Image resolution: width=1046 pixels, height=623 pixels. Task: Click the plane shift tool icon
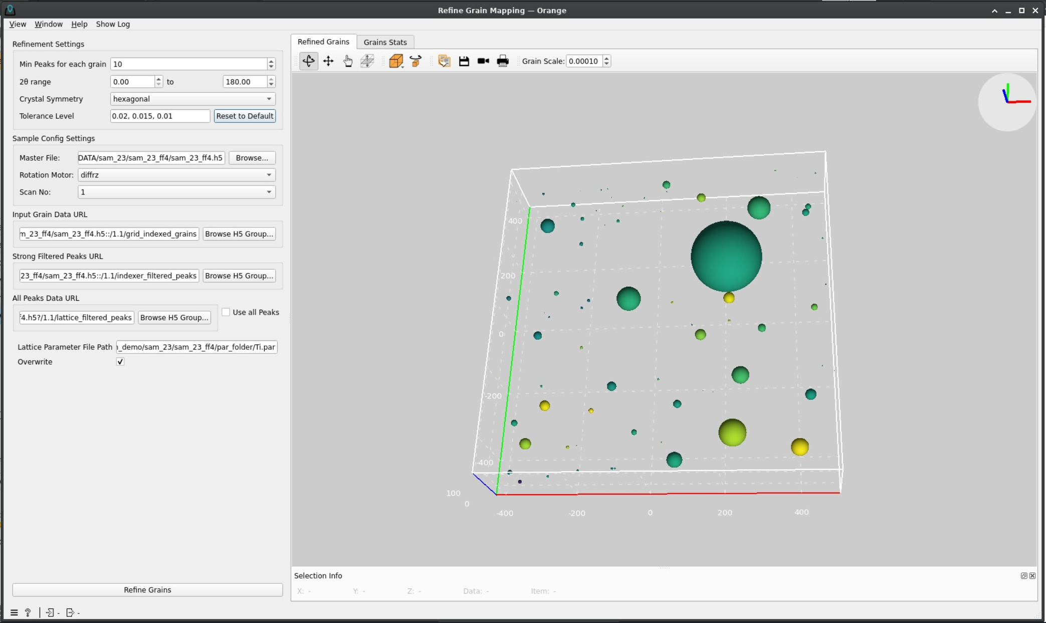click(x=367, y=61)
